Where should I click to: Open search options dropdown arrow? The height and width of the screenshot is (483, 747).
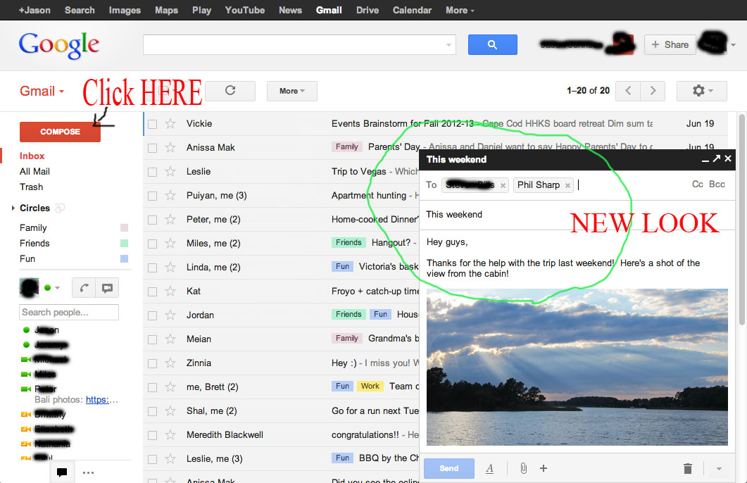(x=448, y=45)
